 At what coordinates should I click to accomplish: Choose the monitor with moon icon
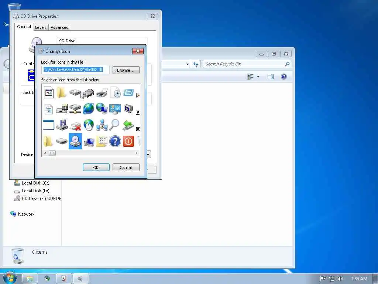(x=128, y=109)
